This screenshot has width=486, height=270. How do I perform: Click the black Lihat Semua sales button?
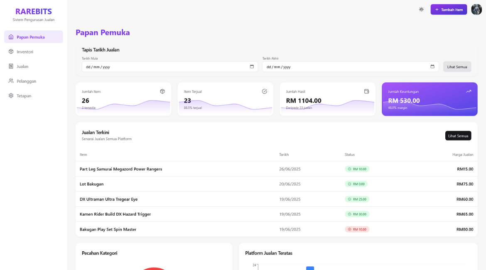point(458,136)
